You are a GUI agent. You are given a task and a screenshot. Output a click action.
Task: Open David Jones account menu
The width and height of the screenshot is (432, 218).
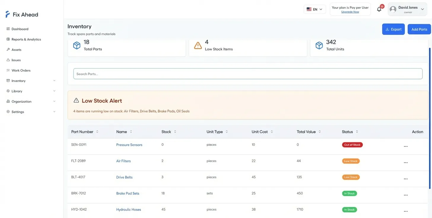tap(407, 9)
